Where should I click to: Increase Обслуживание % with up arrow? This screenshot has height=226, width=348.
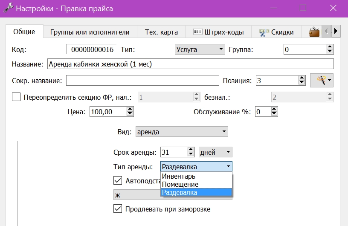[274, 109]
